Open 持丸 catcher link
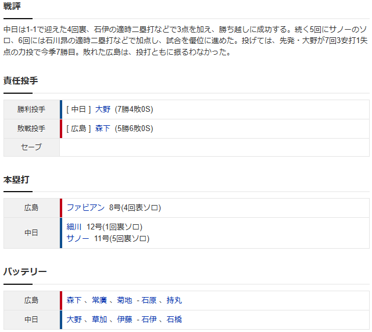This screenshot has height=332, width=372. tap(174, 301)
